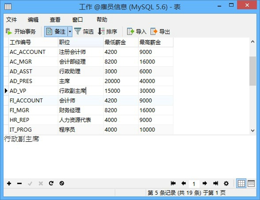
Task: Click the page number input field
Action: [x=194, y=184]
